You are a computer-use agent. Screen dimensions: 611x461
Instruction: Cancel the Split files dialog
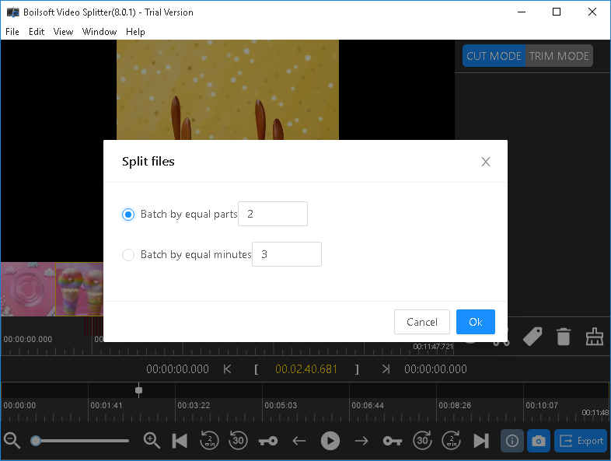coord(422,322)
